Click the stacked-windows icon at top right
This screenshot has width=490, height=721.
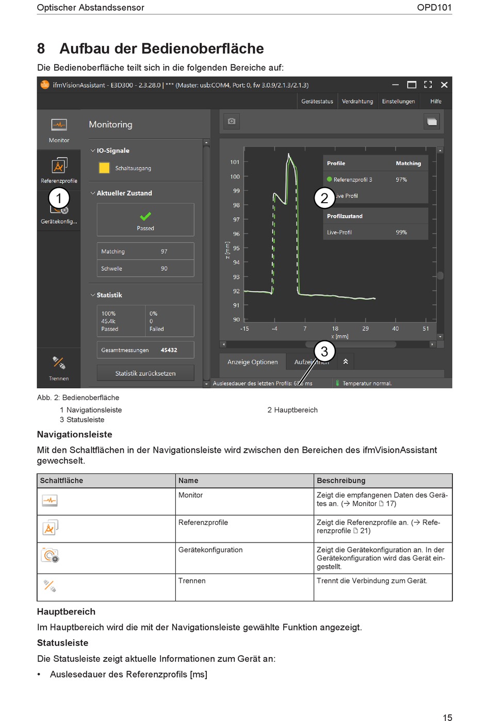click(432, 122)
